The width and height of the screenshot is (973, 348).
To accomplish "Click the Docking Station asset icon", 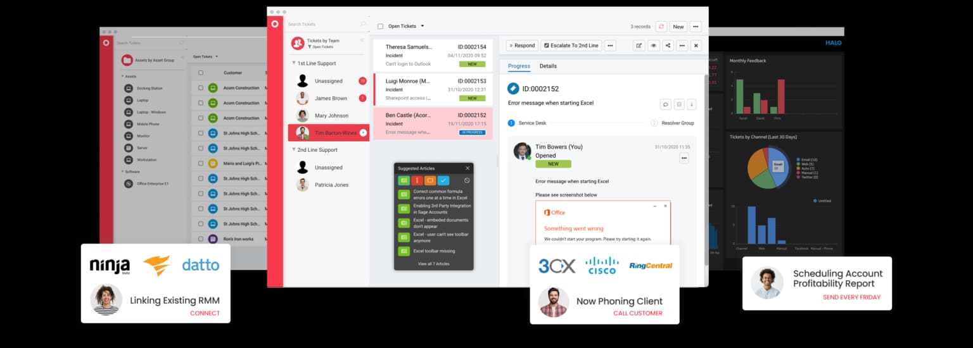I will (129, 89).
